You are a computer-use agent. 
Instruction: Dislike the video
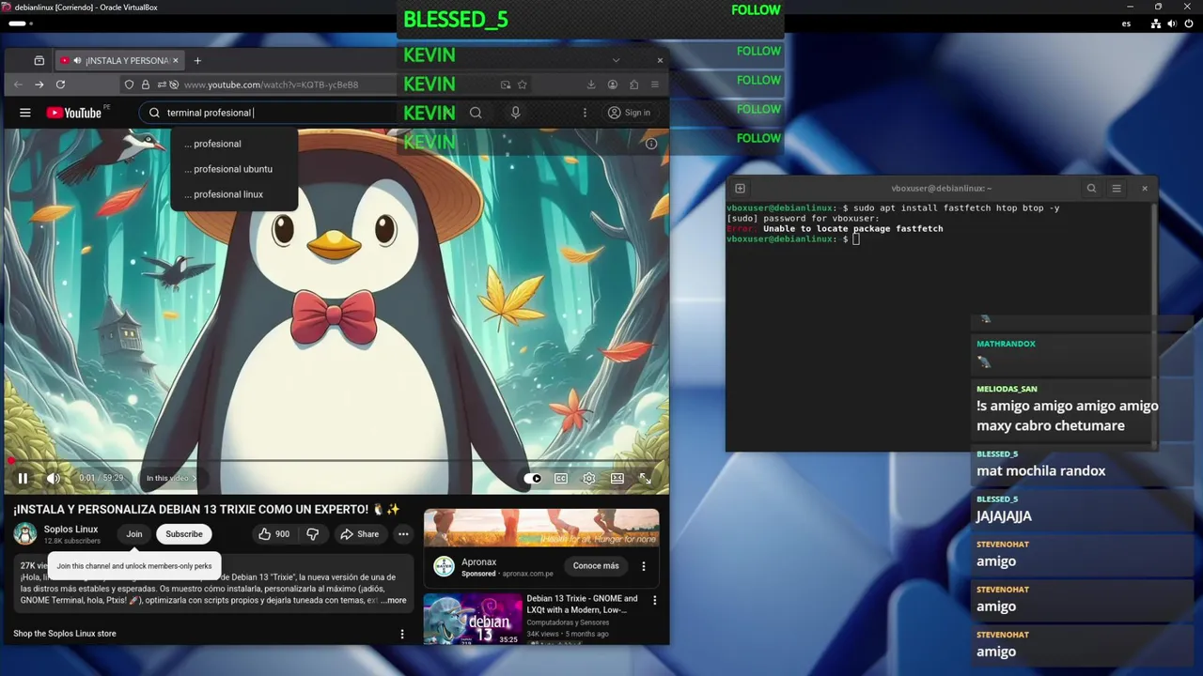(x=313, y=534)
